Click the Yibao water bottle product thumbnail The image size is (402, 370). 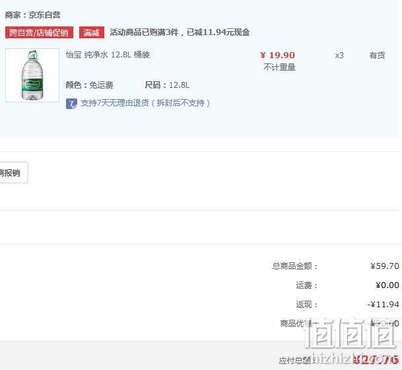[x=32, y=75]
